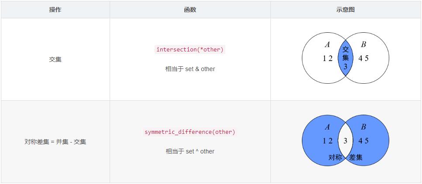Image resolution: width=422 pixels, height=184 pixels.
Task: Select the 操作 column header
Action: click(x=55, y=10)
